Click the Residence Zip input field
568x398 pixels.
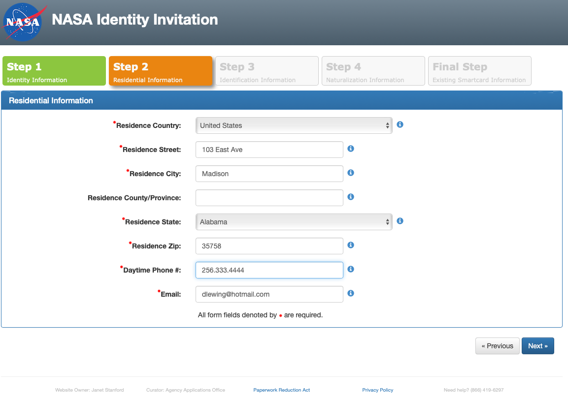pyautogui.click(x=269, y=246)
